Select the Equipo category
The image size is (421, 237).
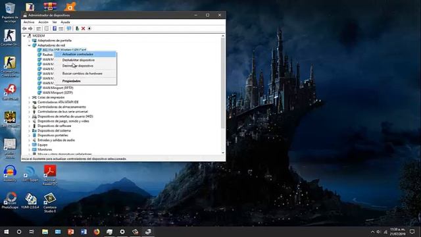[42, 145]
